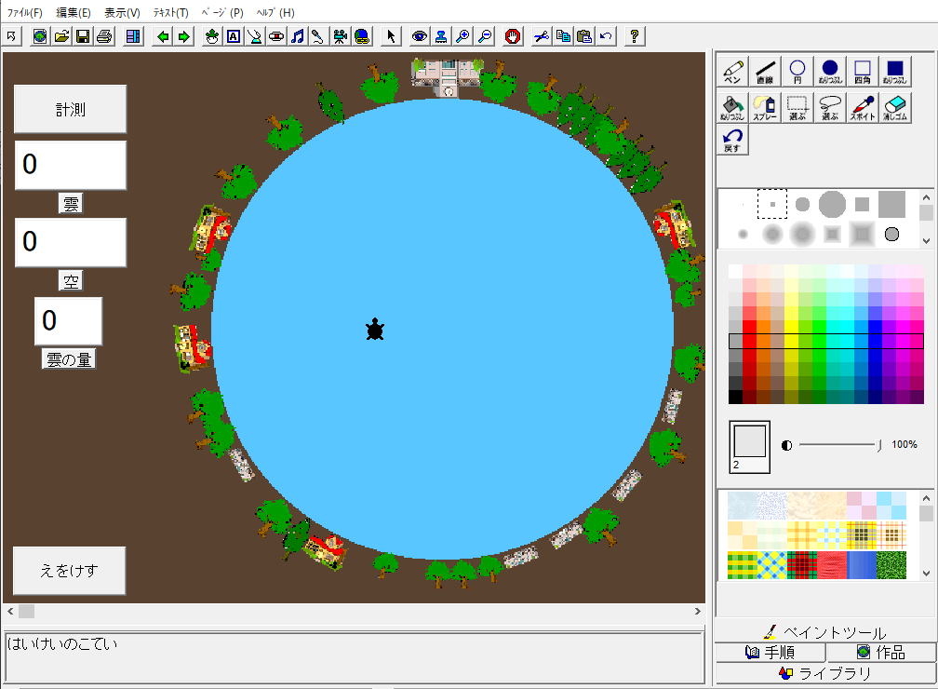The image size is (938, 689).
Task: Click the えをけす clear picture button
Action: tap(69, 571)
